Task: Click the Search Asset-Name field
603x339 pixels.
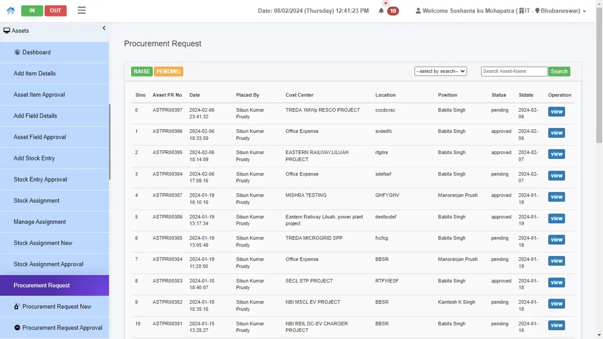Action: tap(514, 71)
